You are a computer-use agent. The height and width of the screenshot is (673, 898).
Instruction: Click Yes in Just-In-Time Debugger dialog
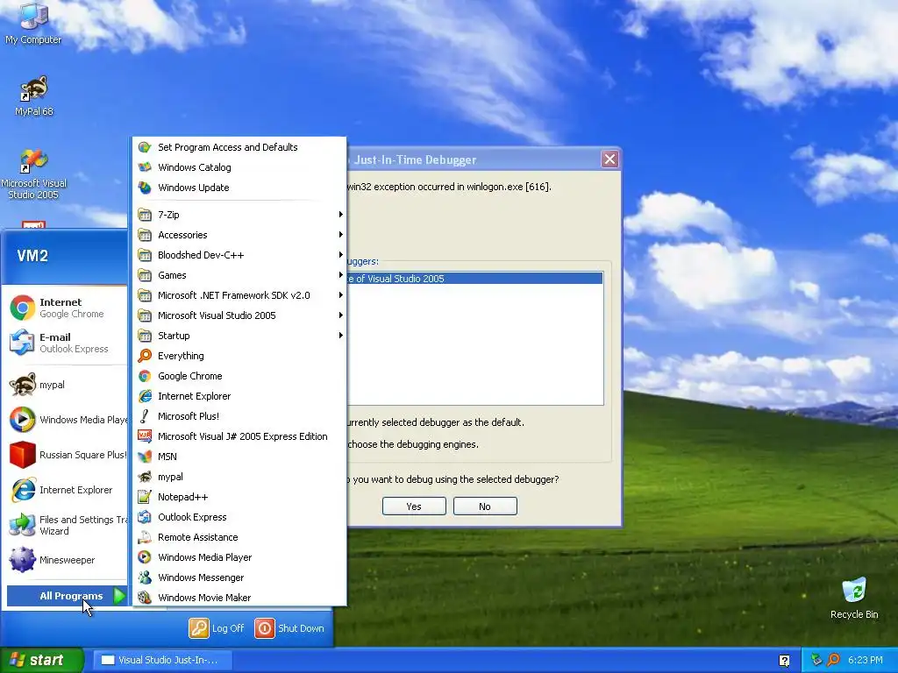pyautogui.click(x=414, y=507)
